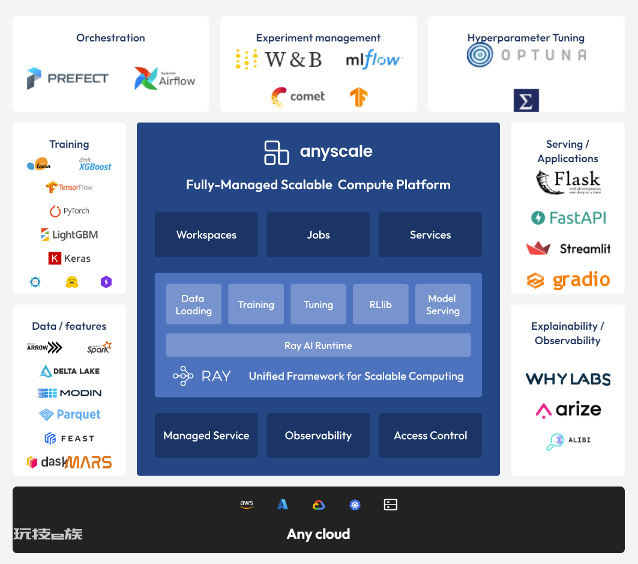Select the Training box inside the Ray section

click(x=256, y=304)
